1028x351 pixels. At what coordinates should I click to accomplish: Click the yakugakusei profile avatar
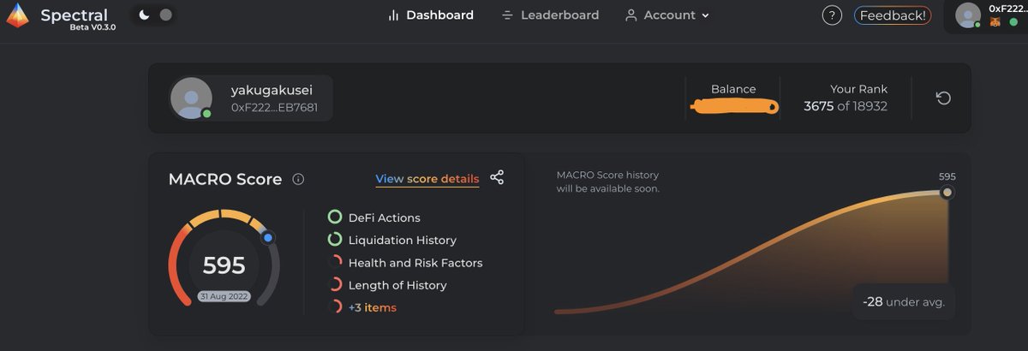(191, 98)
